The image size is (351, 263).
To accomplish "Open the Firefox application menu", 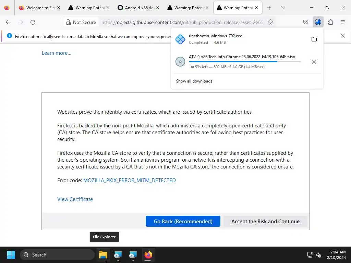I will [342, 22].
